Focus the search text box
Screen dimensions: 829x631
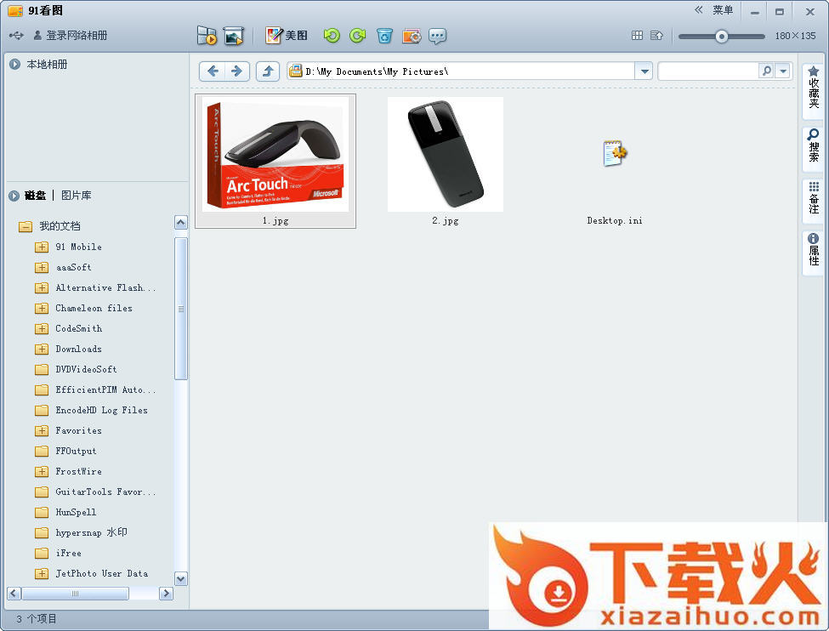point(708,71)
